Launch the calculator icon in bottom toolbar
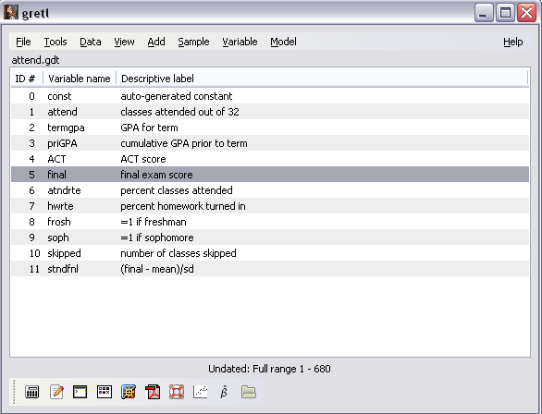This screenshot has height=414, width=542. click(31, 392)
